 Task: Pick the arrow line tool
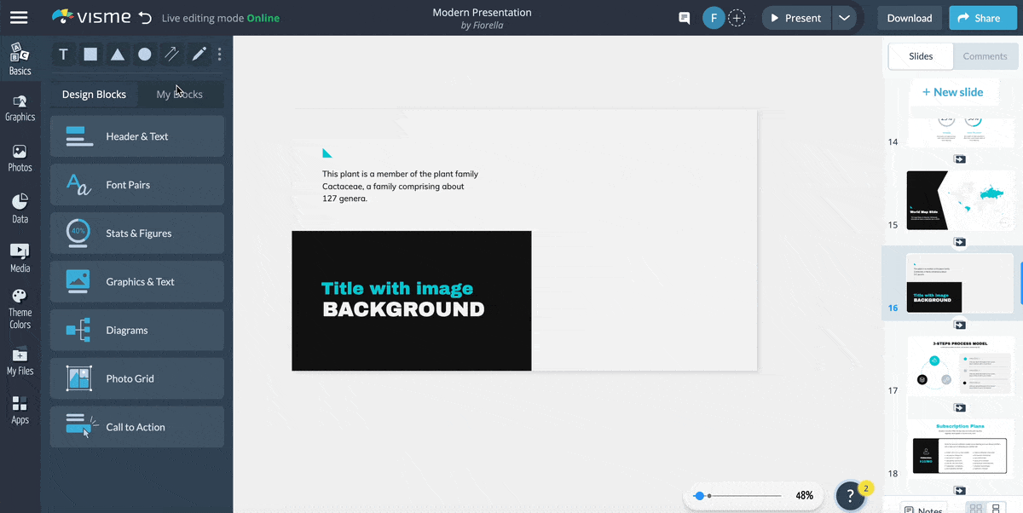171,55
